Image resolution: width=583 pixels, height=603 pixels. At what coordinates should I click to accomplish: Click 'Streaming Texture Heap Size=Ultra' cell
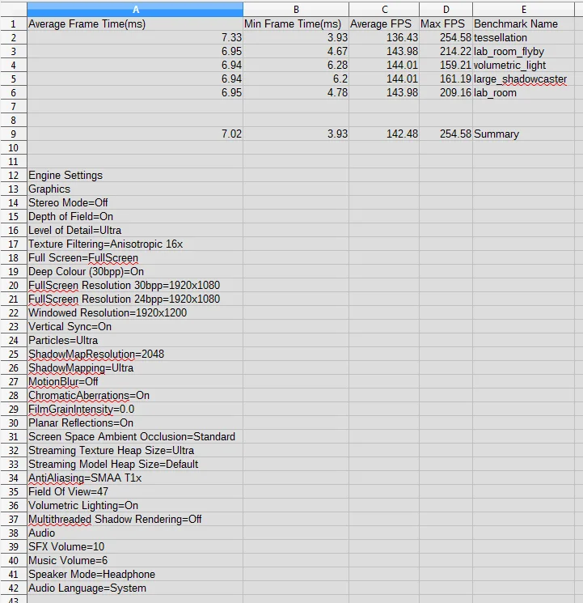pos(135,450)
